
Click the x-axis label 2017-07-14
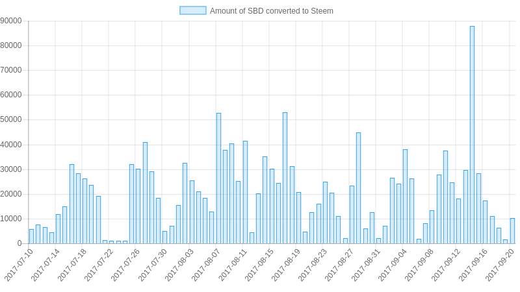click(45, 265)
